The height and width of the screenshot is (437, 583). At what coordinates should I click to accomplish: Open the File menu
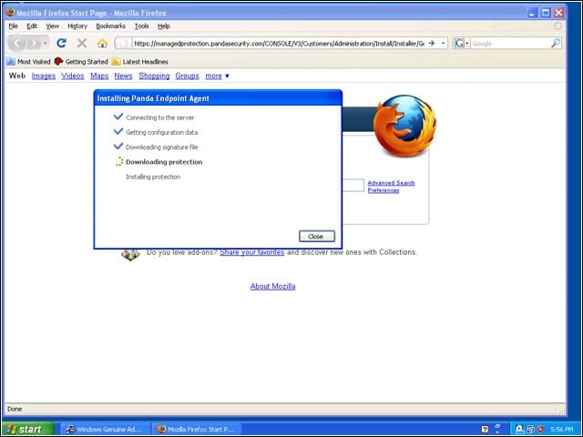point(13,26)
